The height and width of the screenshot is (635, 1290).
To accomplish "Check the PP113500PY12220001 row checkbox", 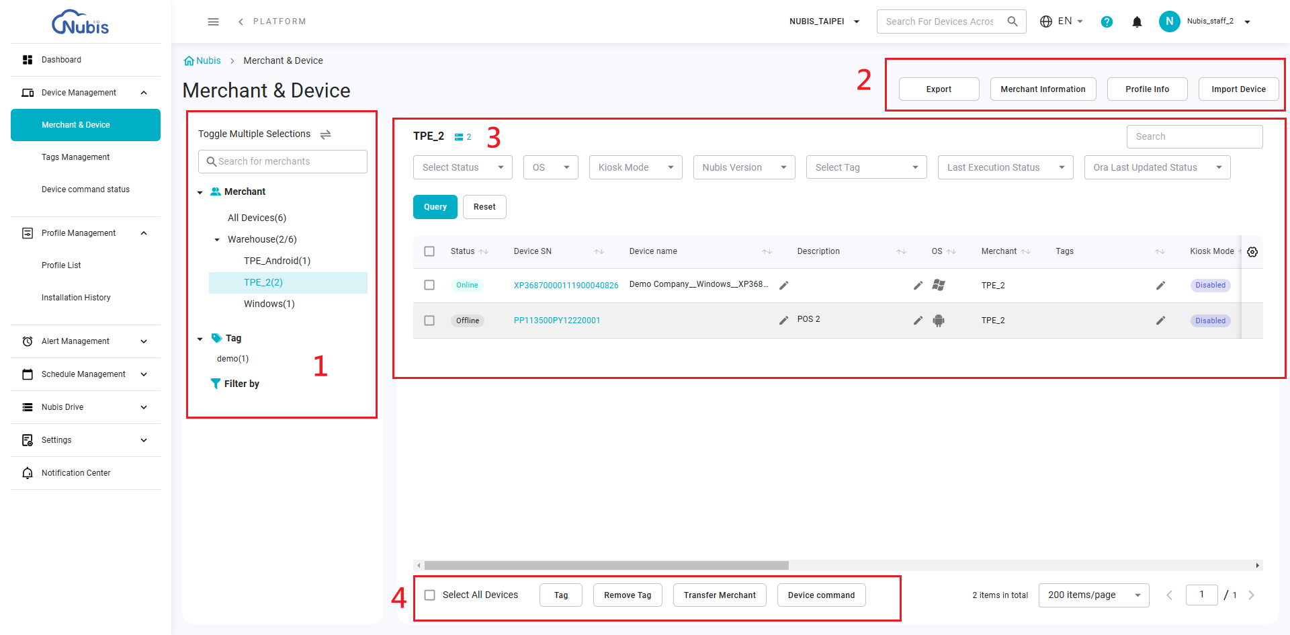I will pos(429,321).
